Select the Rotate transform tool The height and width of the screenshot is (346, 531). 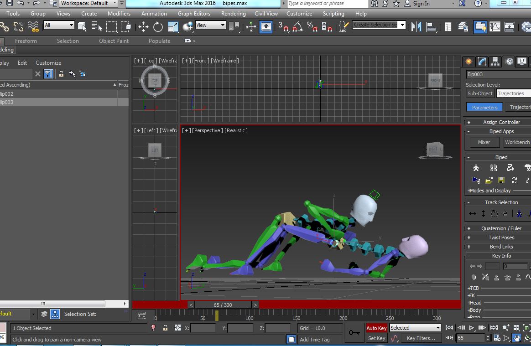tap(158, 27)
